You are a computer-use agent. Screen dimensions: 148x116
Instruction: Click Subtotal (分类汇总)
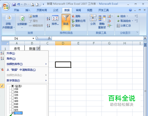tap(124, 26)
